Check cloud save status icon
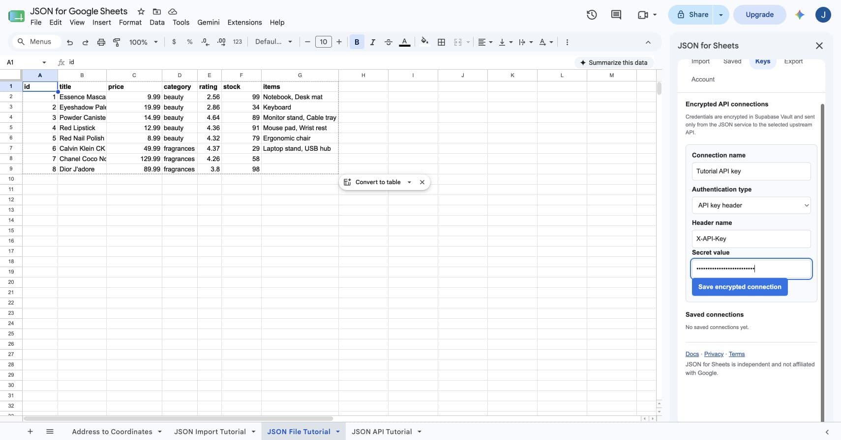841x440 pixels. [172, 11]
